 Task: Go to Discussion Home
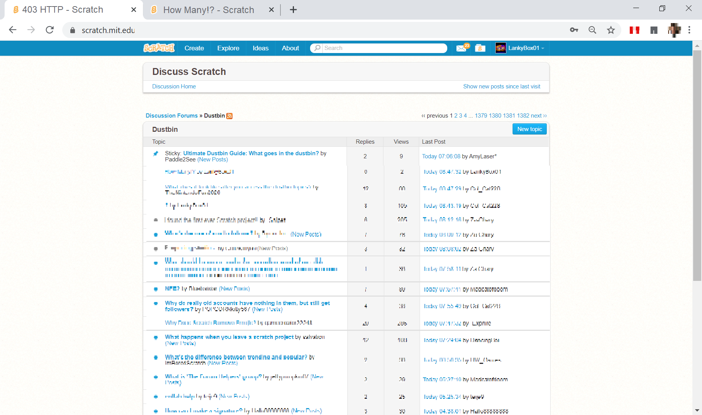[174, 86]
